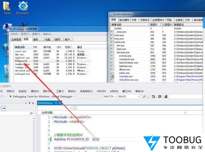205x152 pixels.
Task: Open the 项目(P) menu
Action: click(x=11, y=91)
